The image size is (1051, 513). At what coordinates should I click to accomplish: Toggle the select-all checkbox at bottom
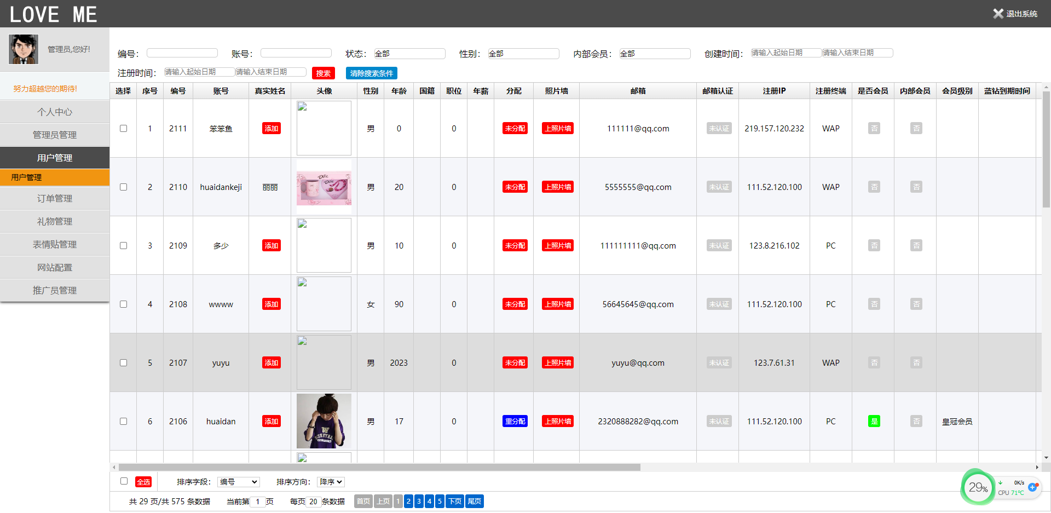pyautogui.click(x=124, y=481)
